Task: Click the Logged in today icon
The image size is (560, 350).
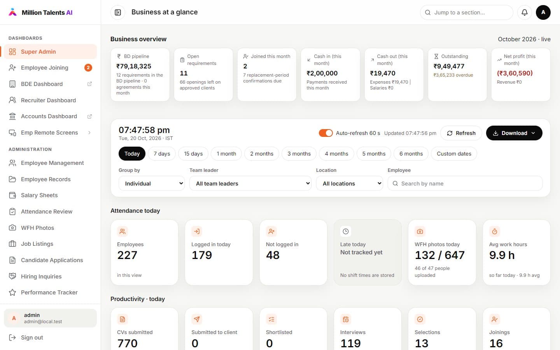Action: [197, 231]
